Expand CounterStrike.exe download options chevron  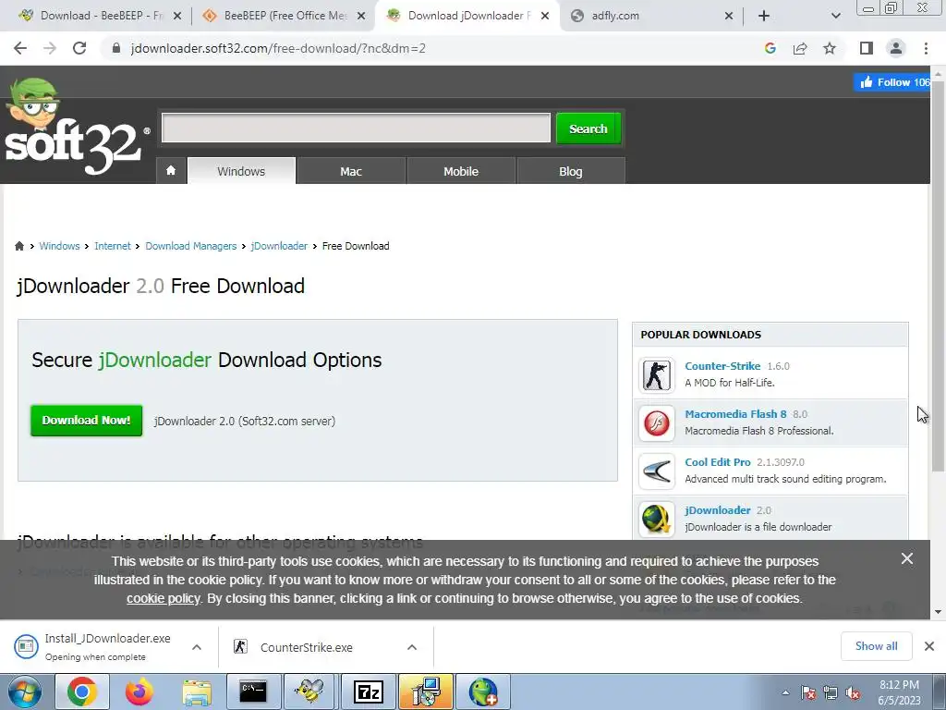[x=412, y=647]
